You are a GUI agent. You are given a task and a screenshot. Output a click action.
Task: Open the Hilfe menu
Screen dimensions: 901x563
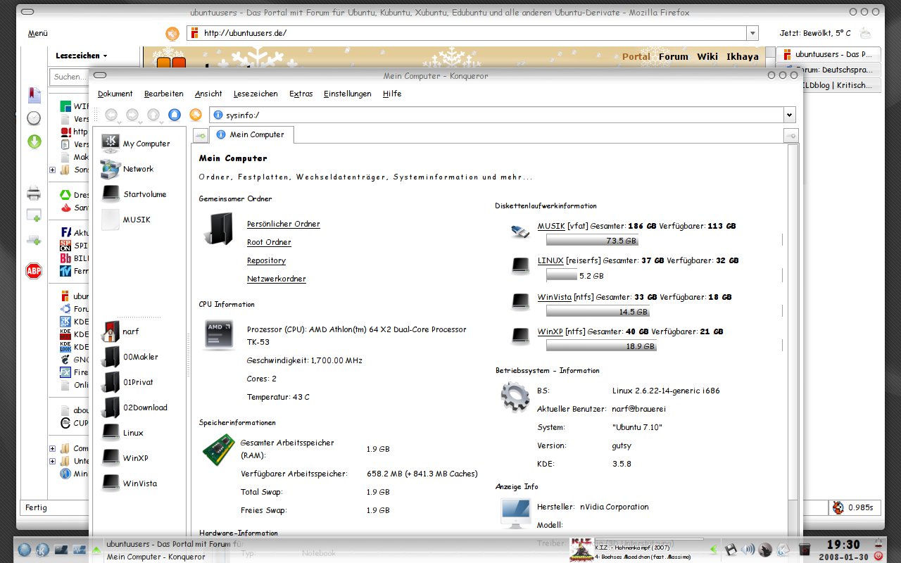[x=392, y=94]
